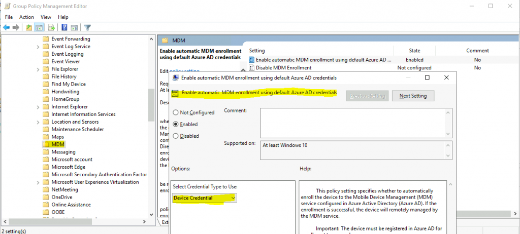Click the tree scrollbar up arrow
Viewport: 520px width, 234px height.
(x=151, y=39)
